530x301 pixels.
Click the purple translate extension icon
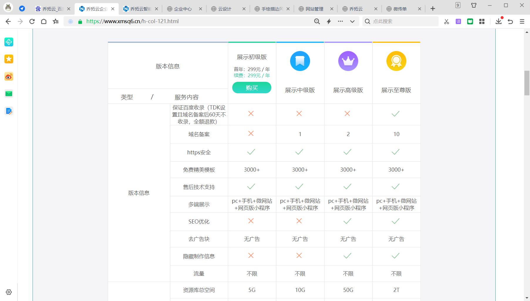pyautogui.click(x=458, y=21)
